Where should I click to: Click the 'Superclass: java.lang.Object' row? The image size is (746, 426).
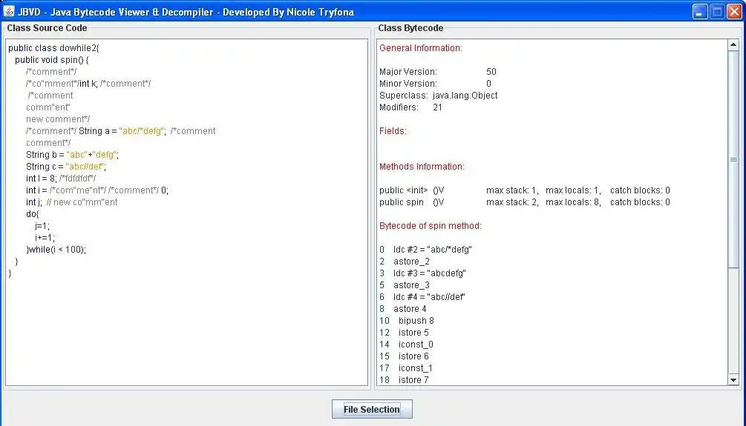pos(438,96)
